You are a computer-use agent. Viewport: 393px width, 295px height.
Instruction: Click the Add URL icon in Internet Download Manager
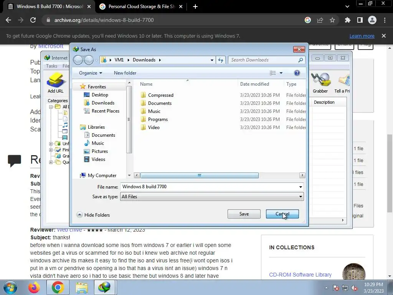[56, 83]
